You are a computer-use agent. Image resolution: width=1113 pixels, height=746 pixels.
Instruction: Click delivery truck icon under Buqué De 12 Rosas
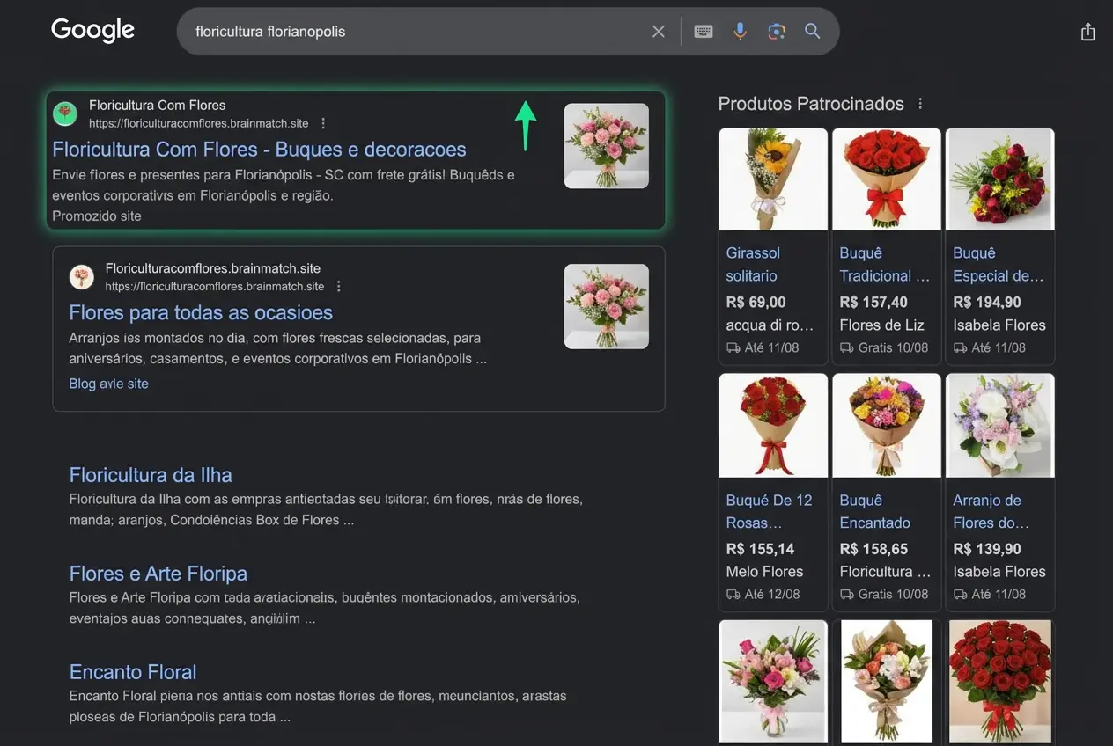point(733,594)
